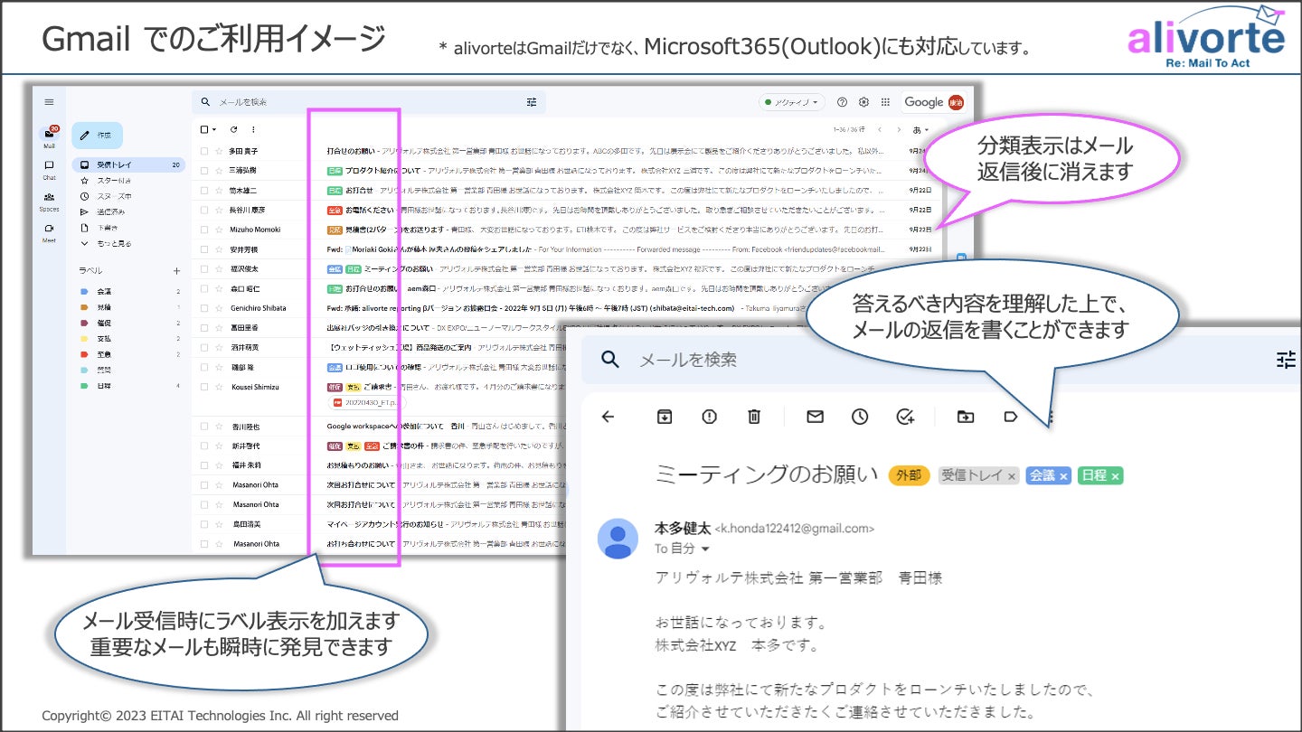Go back to inbox with the back arrow

coord(609,417)
